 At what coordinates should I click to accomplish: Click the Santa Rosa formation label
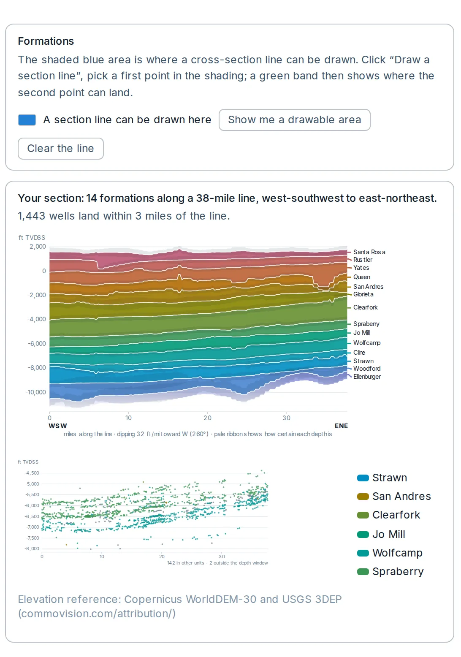[369, 252]
